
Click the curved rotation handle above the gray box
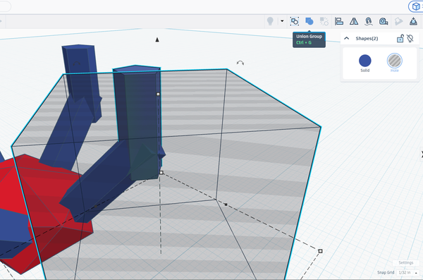tap(240, 63)
